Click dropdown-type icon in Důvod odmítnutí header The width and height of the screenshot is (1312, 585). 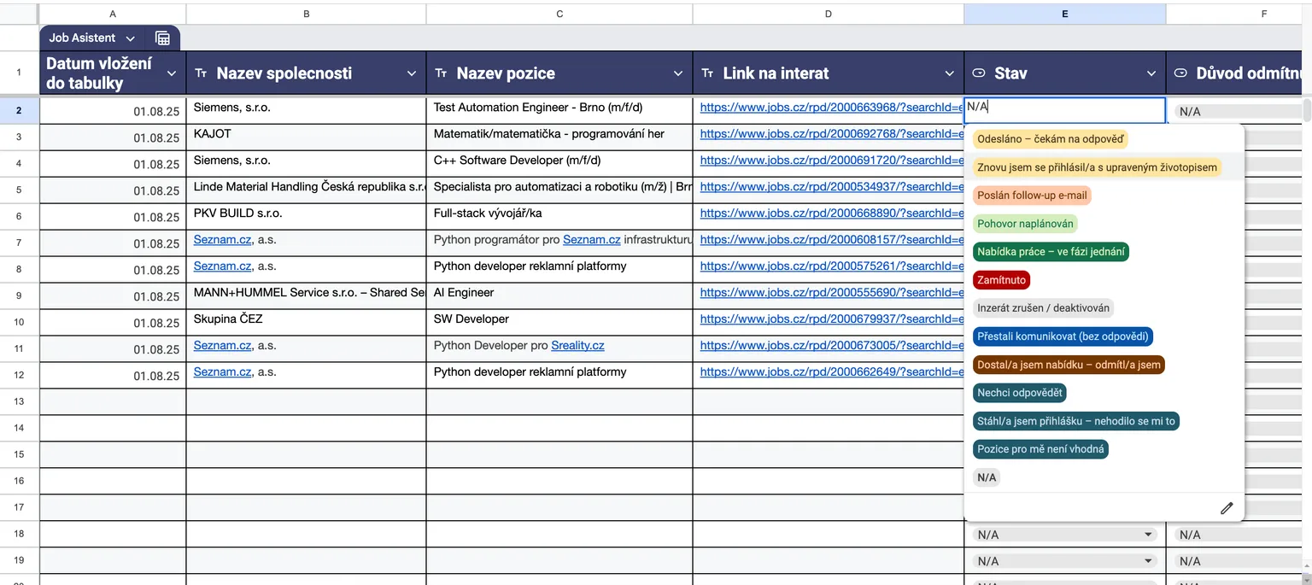(1180, 73)
